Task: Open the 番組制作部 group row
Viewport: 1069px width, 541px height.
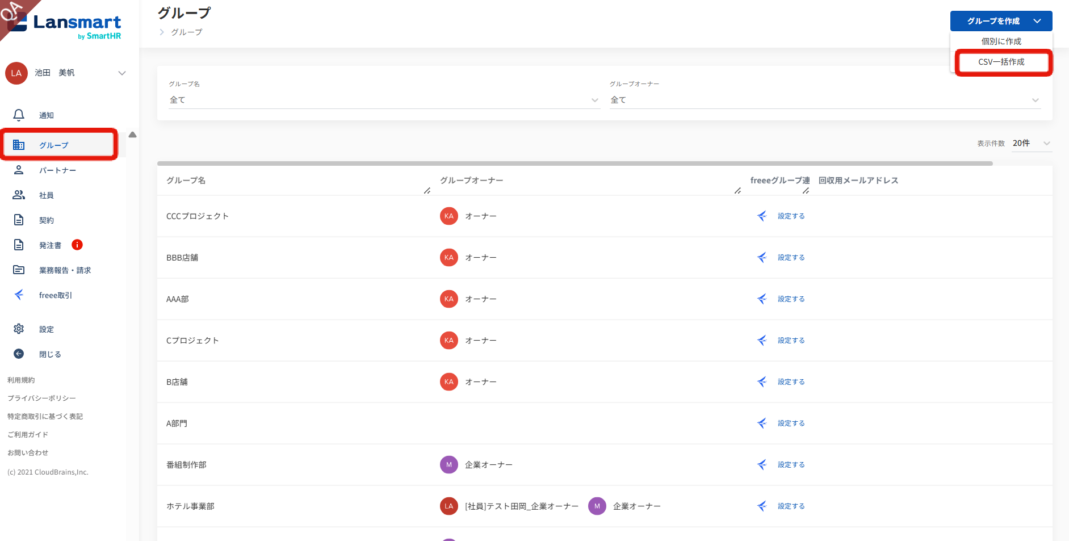Action: [186, 465]
